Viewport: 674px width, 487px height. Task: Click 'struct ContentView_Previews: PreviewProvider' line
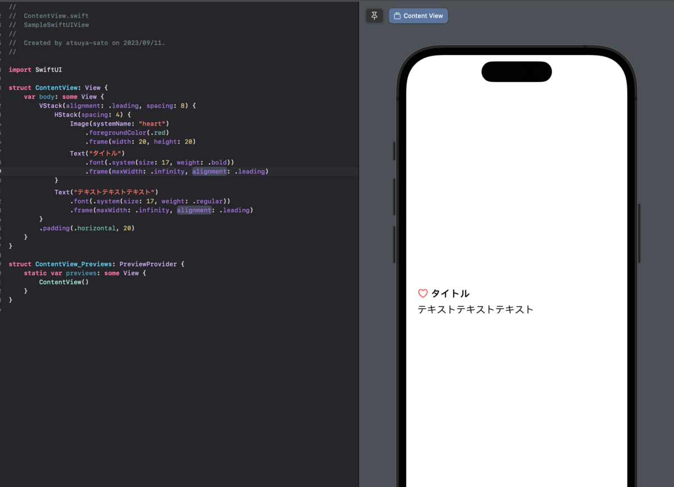point(97,264)
